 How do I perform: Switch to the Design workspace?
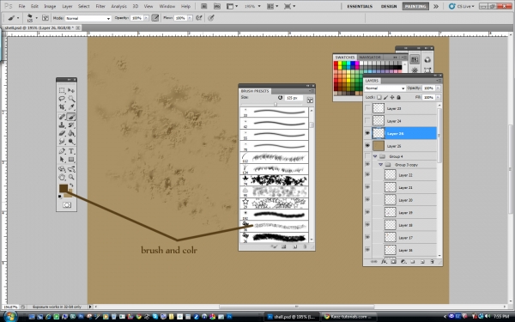[389, 6]
